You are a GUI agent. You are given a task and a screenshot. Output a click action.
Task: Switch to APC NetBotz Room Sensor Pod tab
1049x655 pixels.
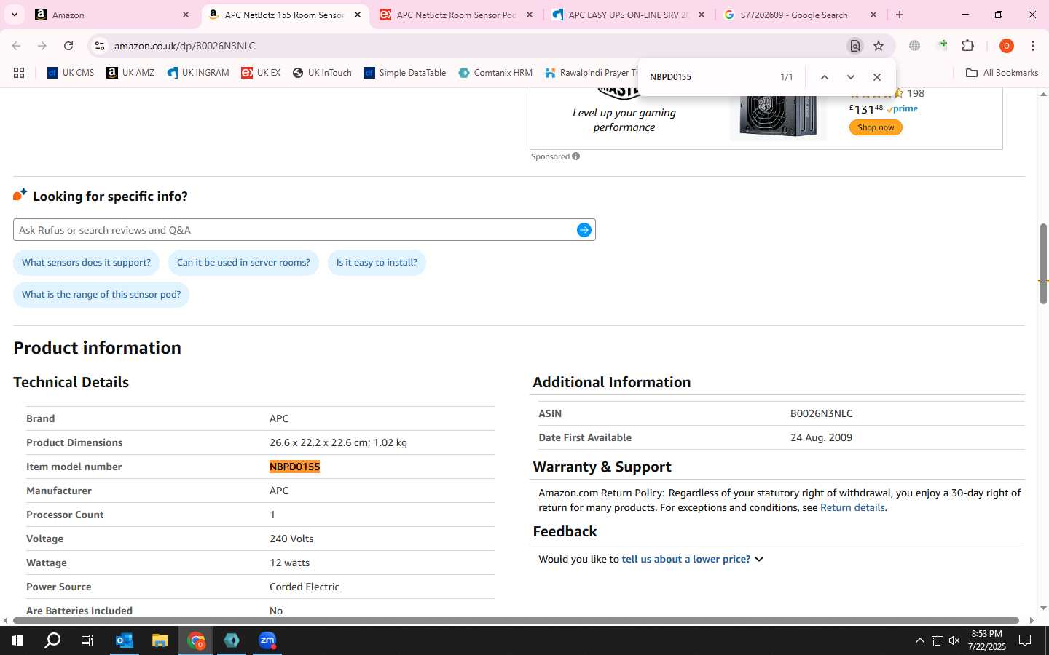click(456, 15)
